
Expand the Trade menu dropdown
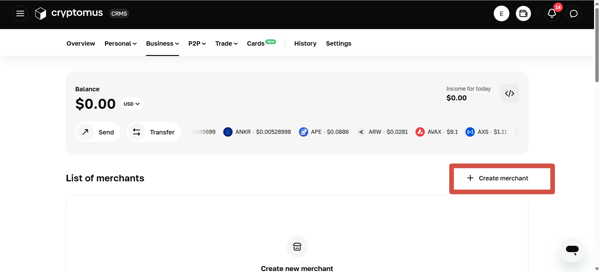(x=226, y=43)
